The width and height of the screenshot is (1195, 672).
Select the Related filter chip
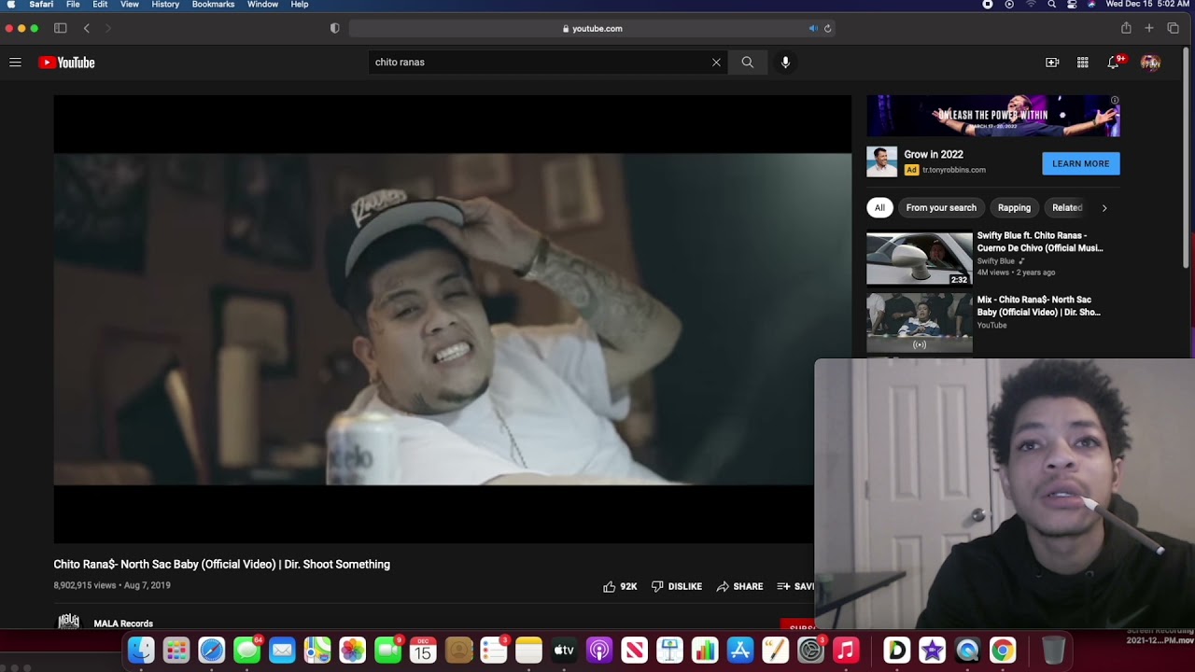coord(1067,208)
